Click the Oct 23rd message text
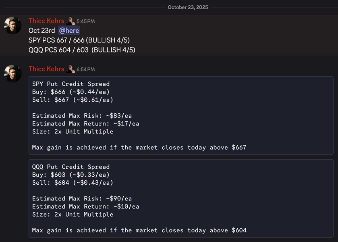Screen dimensions: 338x242 point(41,31)
